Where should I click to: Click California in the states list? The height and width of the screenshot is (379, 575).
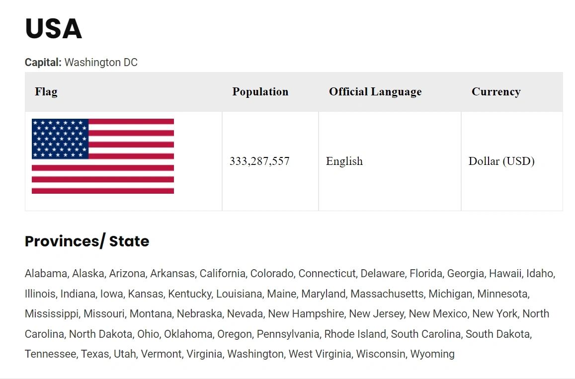[222, 273]
